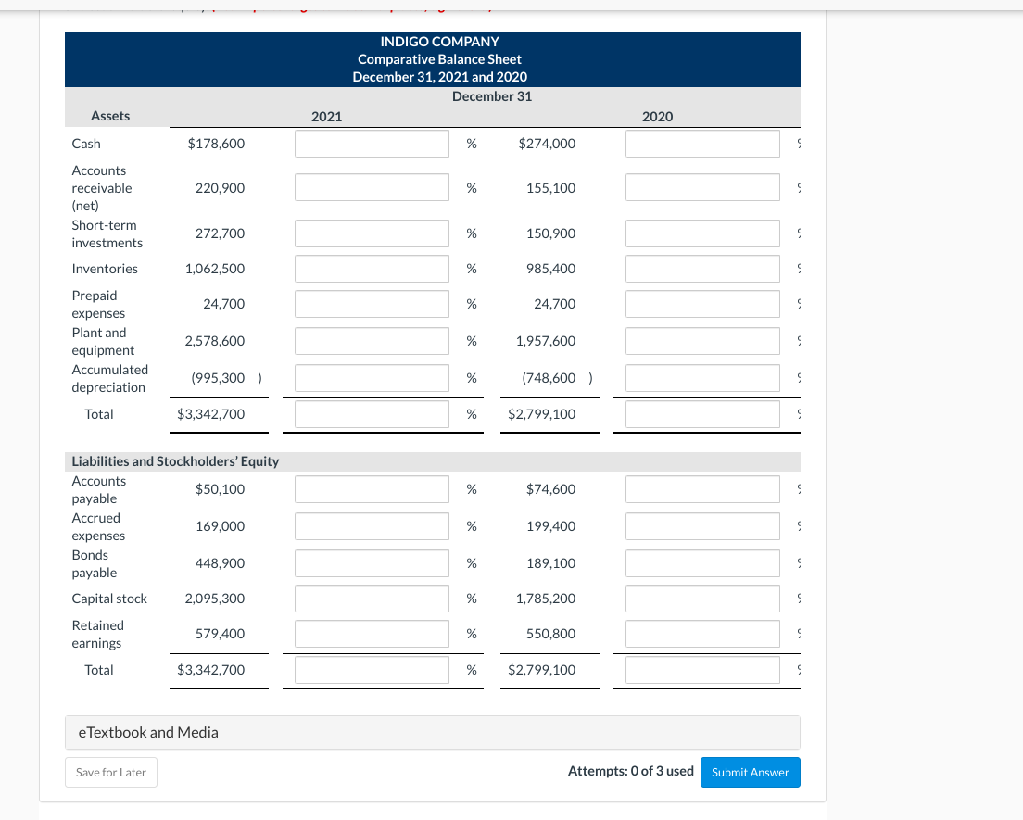Select the 2020 Accounts receivable percentage input

pyautogui.click(x=702, y=187)
